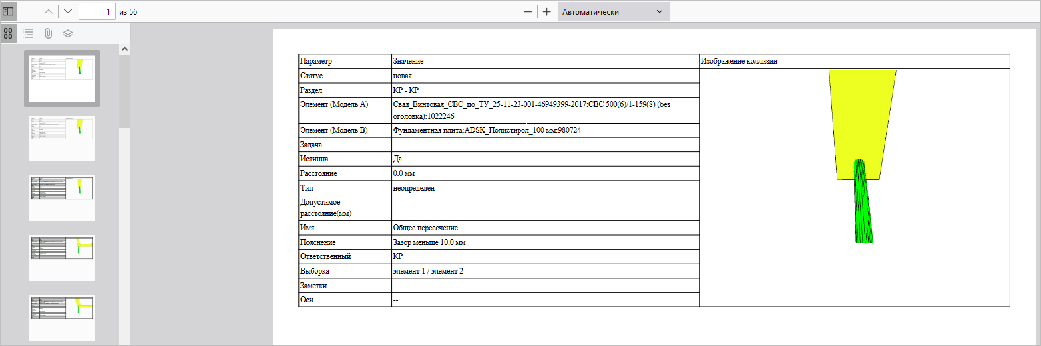Toggle the sidebar panel button
The width and height of the screenshot is (1041, 346).
click(x=9, y=11)
